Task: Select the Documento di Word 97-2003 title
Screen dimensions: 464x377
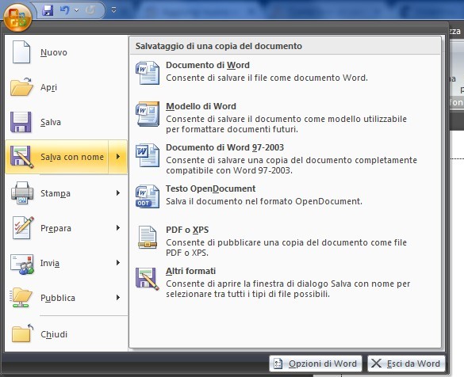Action: pos(224,147)
